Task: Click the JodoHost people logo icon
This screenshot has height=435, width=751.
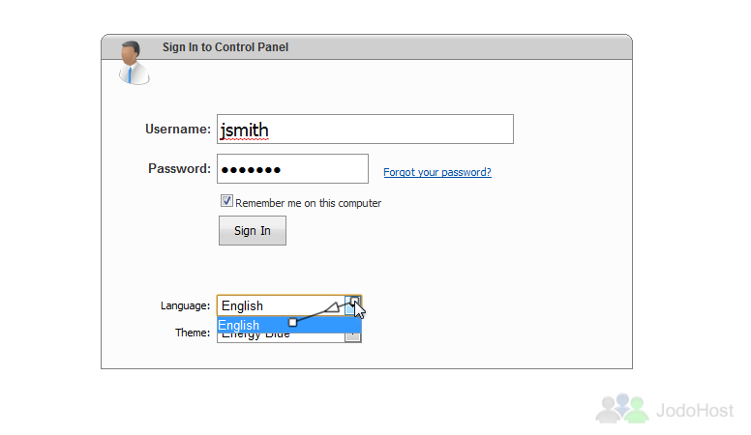Action: tap(622, 409)
